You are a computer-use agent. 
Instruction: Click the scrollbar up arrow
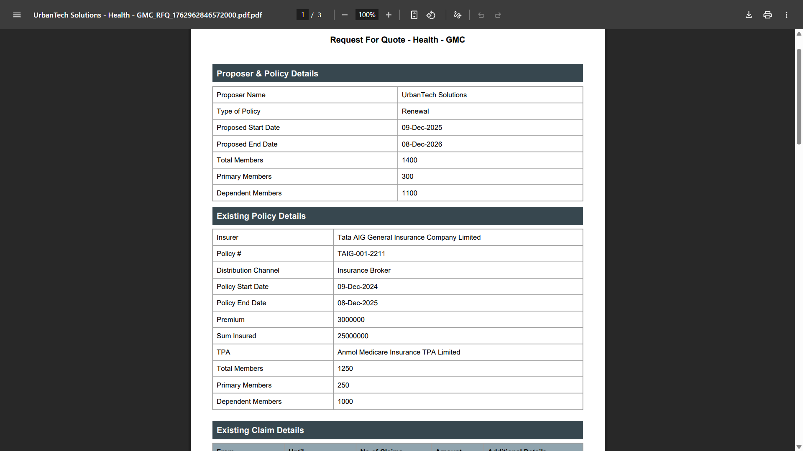coord(799,34)
